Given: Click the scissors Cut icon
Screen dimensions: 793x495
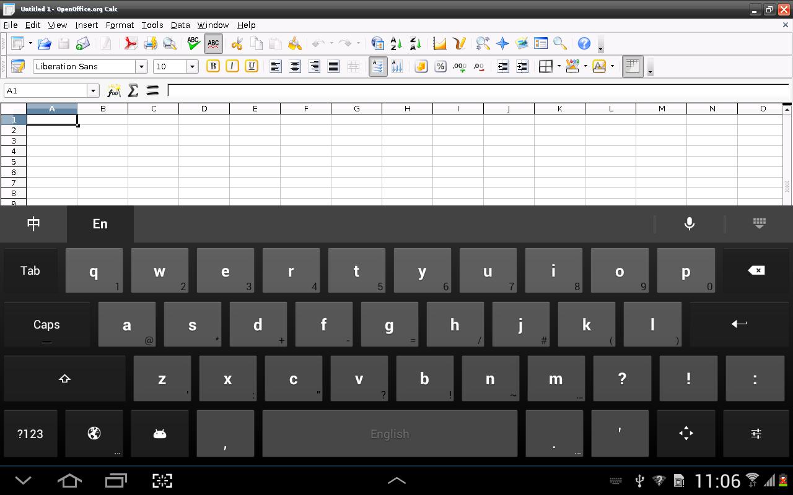Looking at the screenshot, I should tap(237, 43).
